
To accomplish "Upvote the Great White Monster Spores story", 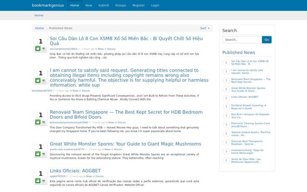I will tap(38, 154).
